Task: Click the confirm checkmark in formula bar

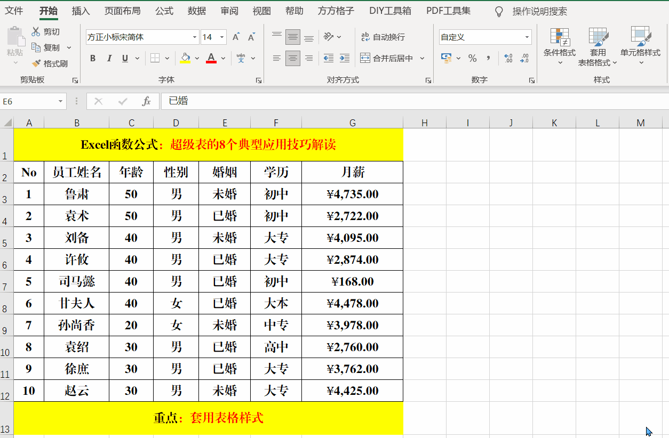Action: 123,101
